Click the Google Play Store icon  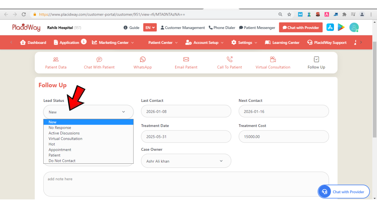341,27
